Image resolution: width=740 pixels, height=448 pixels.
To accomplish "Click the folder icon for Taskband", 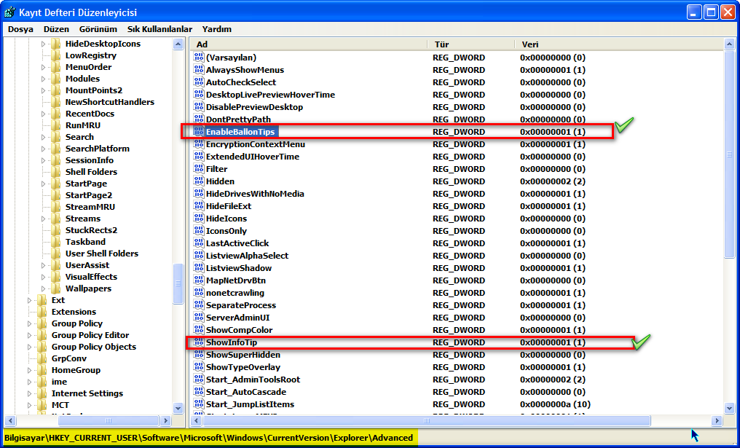I will (56, 242).
